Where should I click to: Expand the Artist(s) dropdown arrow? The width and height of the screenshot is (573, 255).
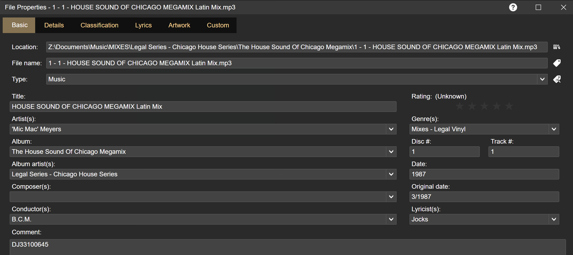pos(391,129)
